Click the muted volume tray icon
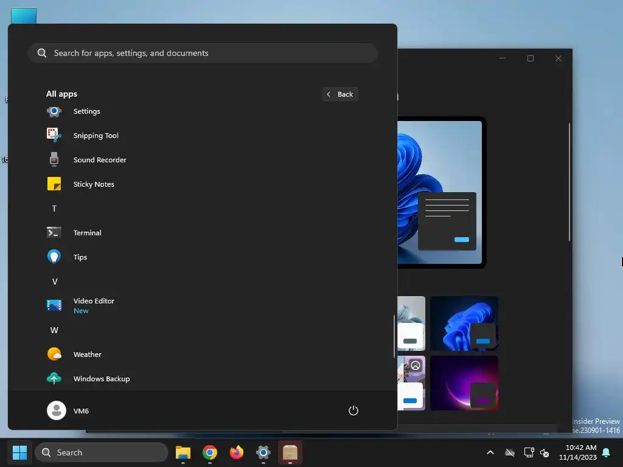 [x=545, y=452]
